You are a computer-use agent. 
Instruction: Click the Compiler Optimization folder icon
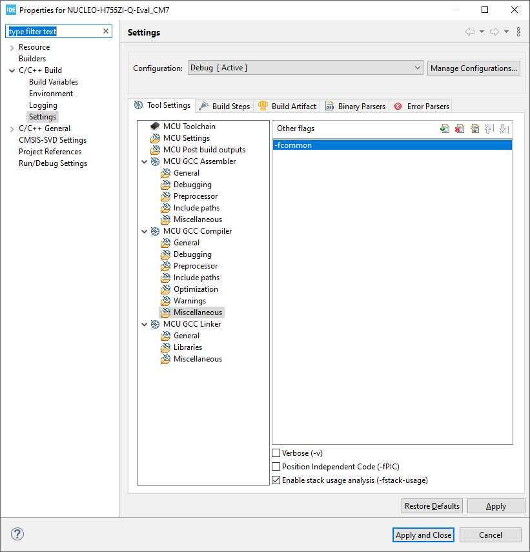tap(165, 289)
